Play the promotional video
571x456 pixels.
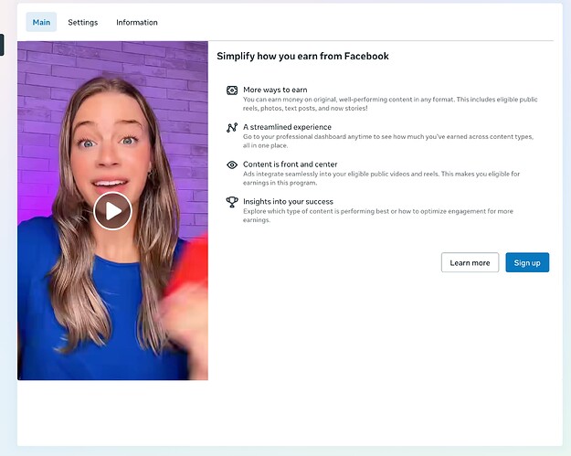[112, 211]
